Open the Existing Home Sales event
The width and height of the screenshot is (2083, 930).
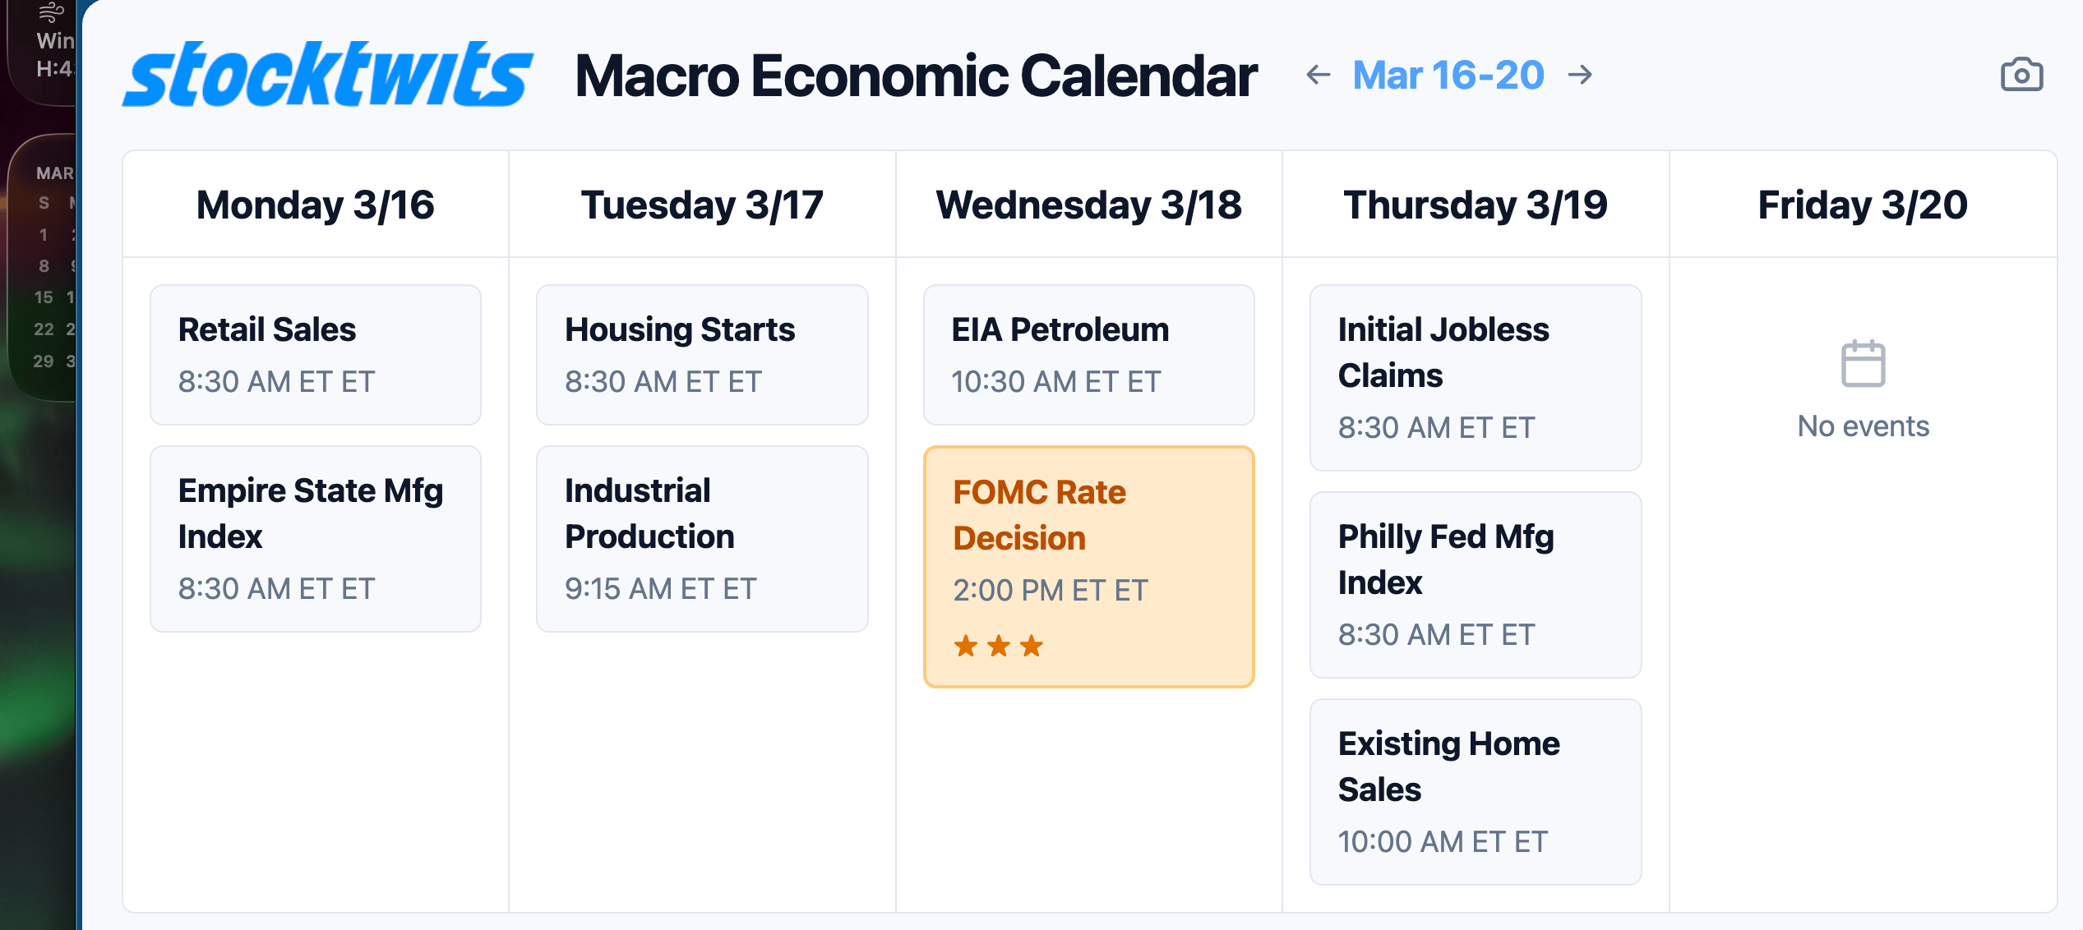1476,792
